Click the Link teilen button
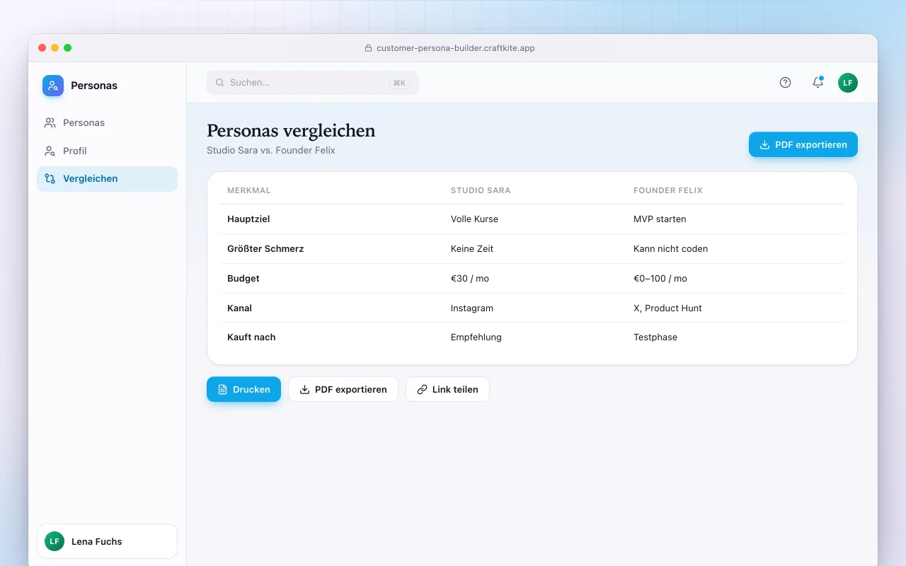The image size is (906, 566). [447, 389]
